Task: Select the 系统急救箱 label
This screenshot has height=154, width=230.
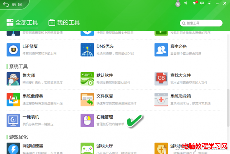Action: (181, 96)
